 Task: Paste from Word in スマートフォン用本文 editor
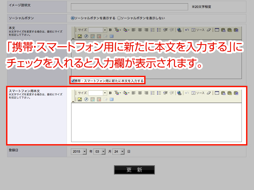coord(236,93)
